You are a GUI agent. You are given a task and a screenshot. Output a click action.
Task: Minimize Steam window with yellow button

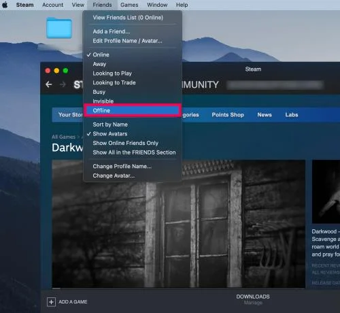coord(56,71)
